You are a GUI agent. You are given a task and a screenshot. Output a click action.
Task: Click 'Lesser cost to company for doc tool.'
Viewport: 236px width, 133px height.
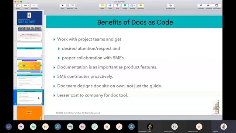93,95
